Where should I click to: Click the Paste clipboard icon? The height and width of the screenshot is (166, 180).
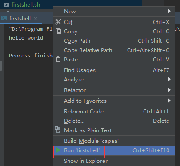point(58,59)
